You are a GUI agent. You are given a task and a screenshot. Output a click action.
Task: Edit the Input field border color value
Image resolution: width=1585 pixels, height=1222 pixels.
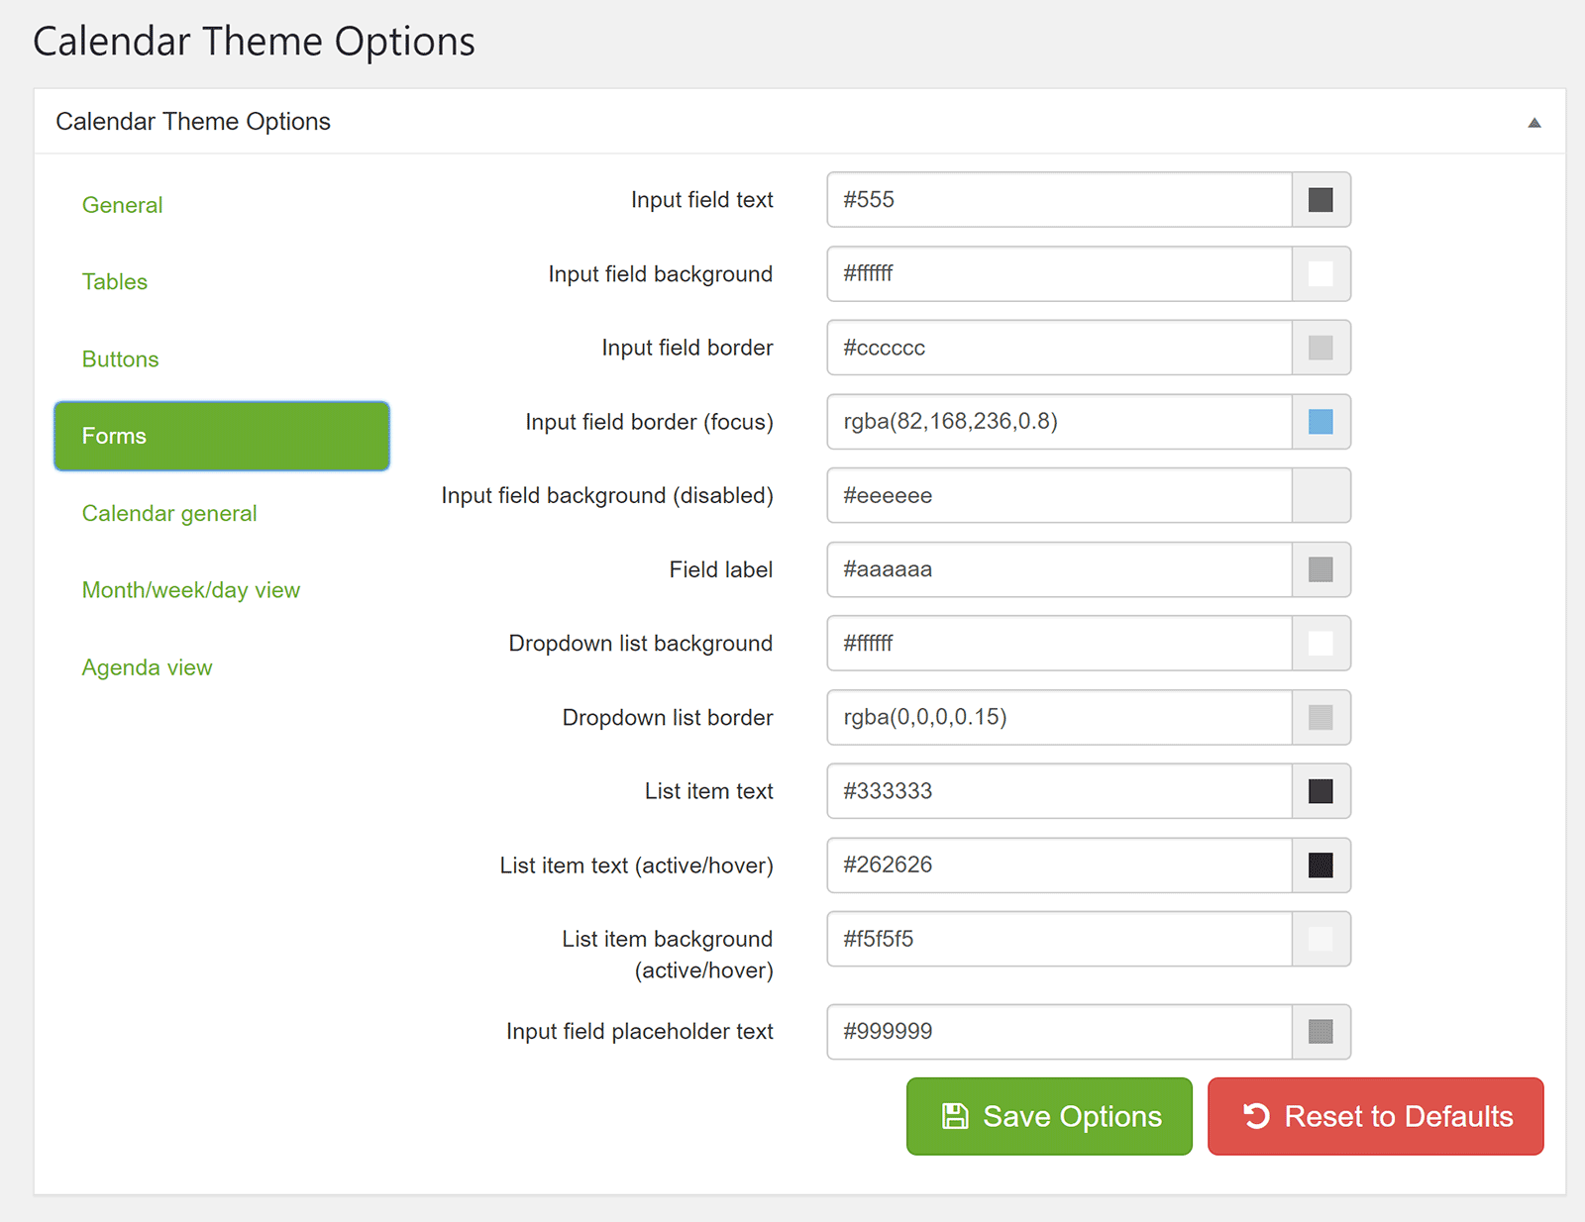[1059, 348]
